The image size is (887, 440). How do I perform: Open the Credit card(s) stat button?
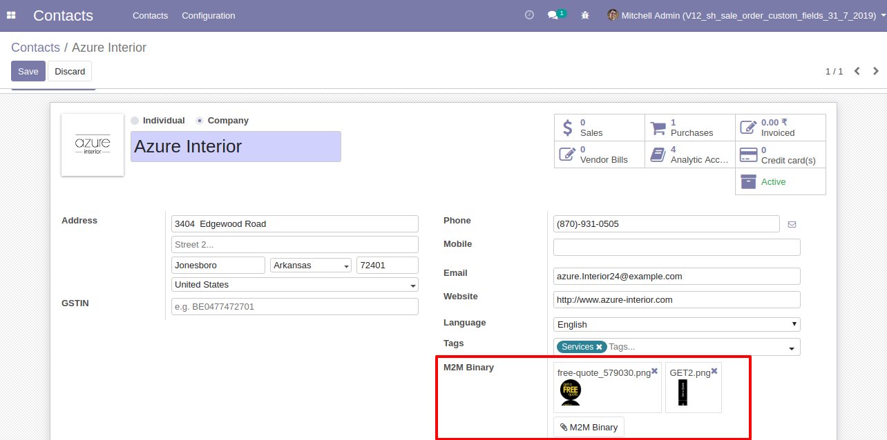[x=780, y=154]
